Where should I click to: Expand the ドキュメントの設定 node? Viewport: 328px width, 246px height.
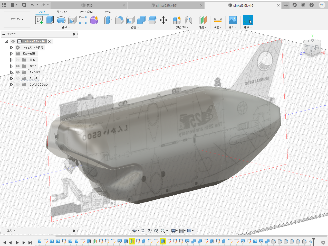coord(11,48)
